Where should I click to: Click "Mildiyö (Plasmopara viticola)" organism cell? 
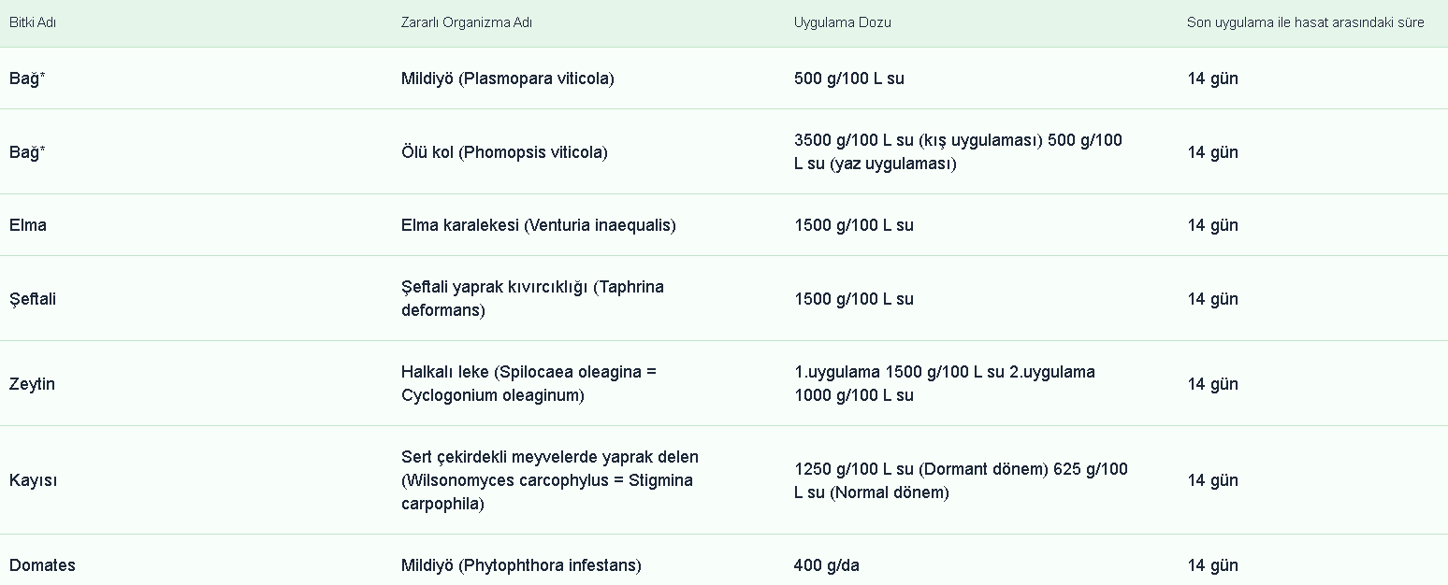(x=507, y=78)
